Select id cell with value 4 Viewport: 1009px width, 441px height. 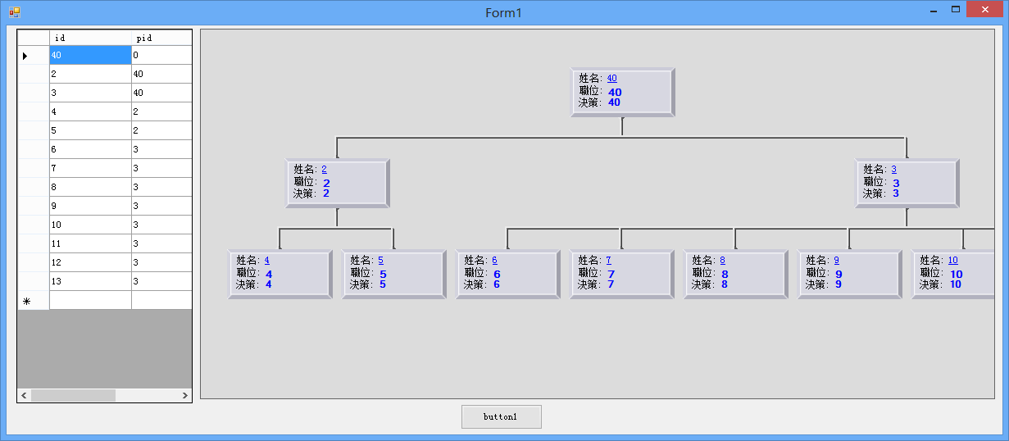click(90, 111)
